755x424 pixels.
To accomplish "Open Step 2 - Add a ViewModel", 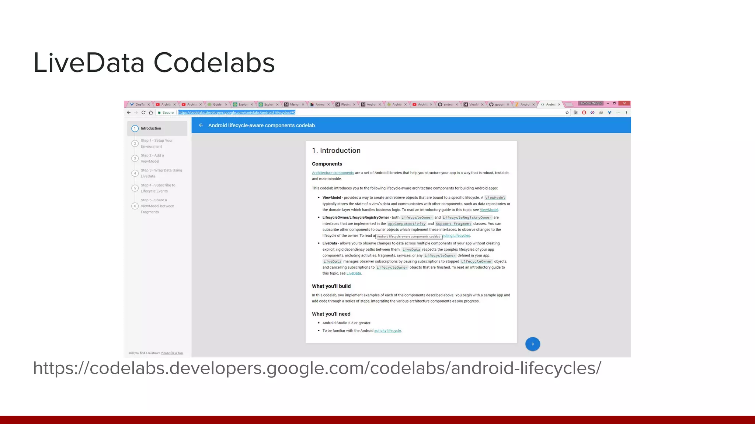I will tap(152, 158).
